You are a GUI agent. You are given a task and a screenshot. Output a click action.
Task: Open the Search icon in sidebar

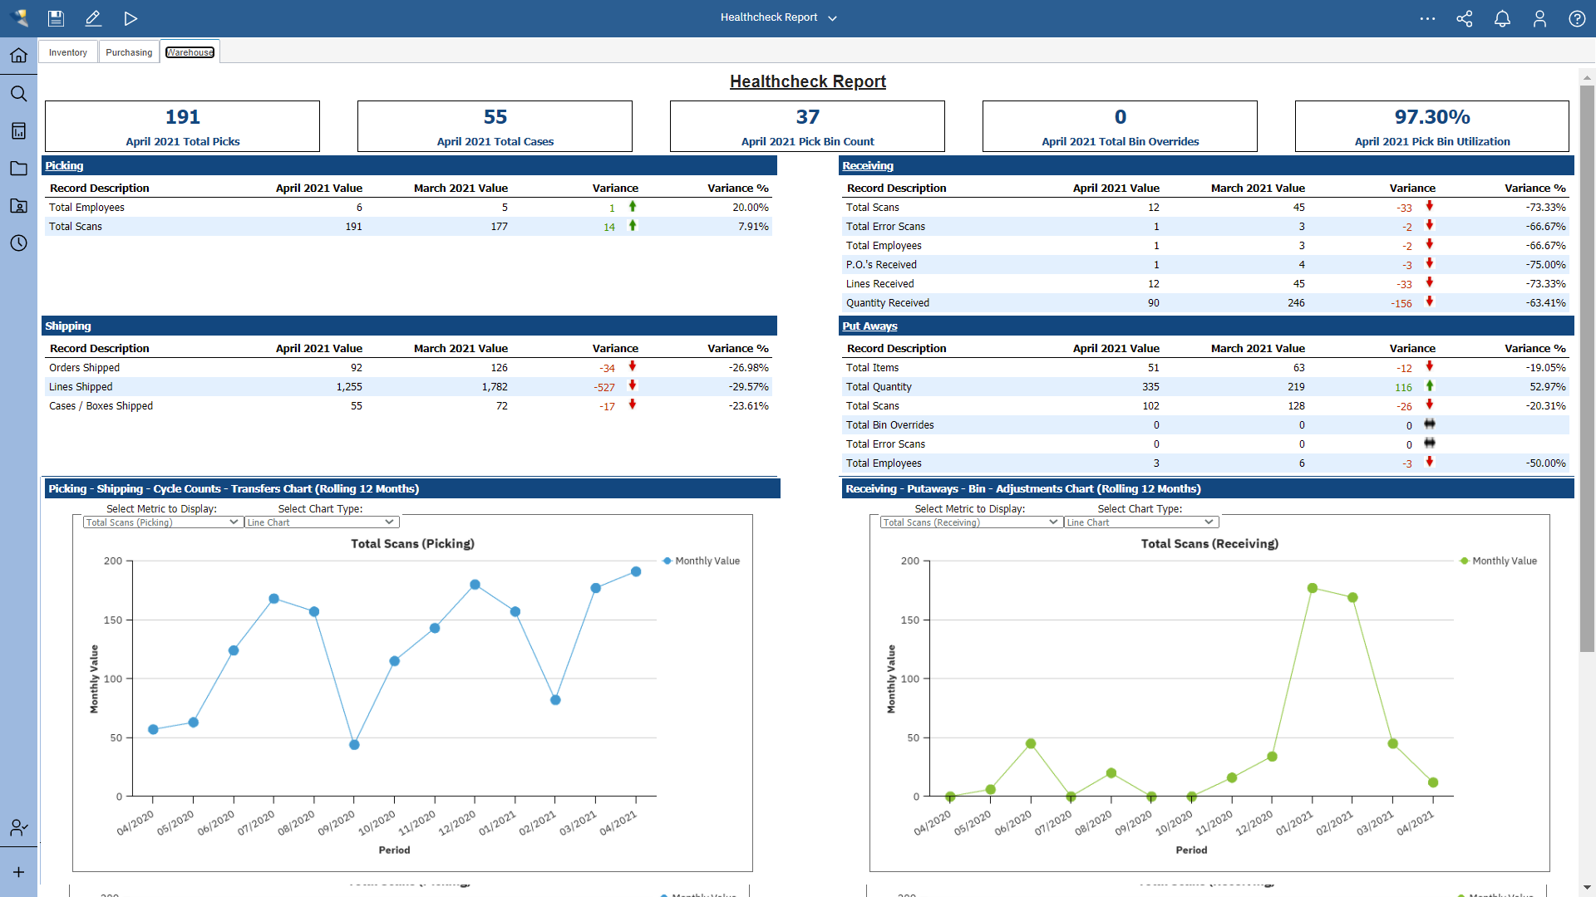(18, 93)
